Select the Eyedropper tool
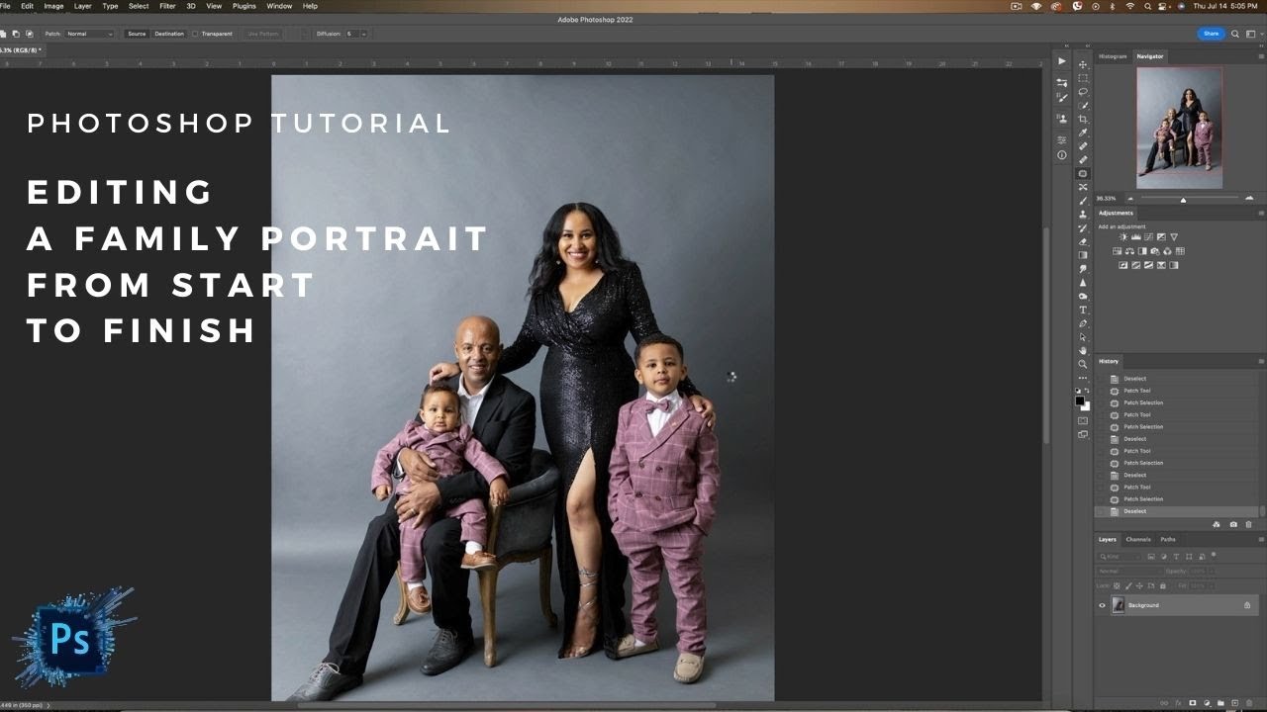This screenshot has width=1267, height=712. point(1083,133)
